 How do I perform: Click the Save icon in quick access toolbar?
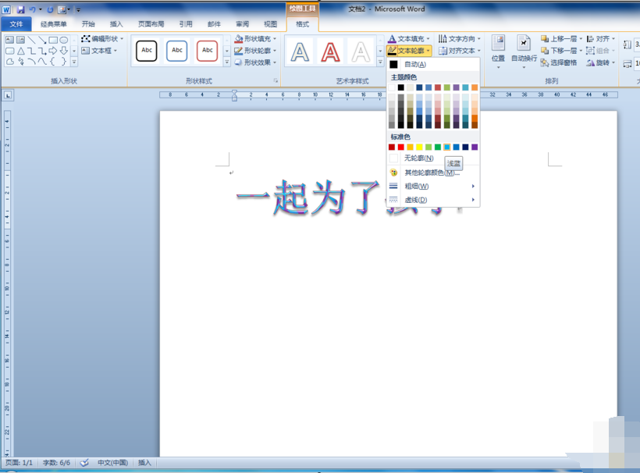click(x=20, y=9)
